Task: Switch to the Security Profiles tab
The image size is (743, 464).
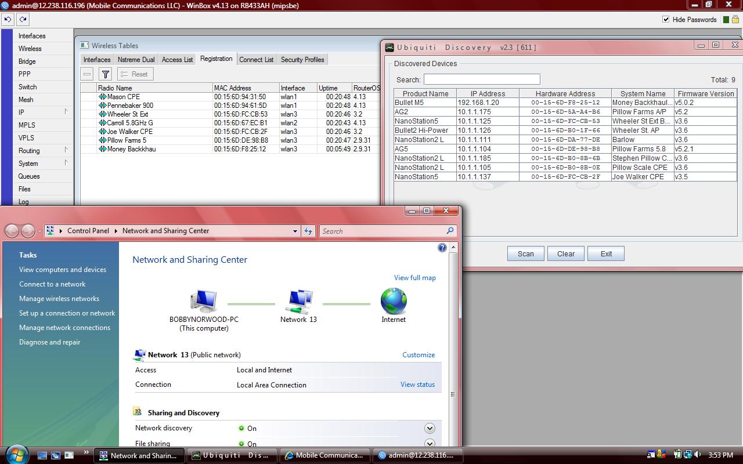Action: point(302,60)
